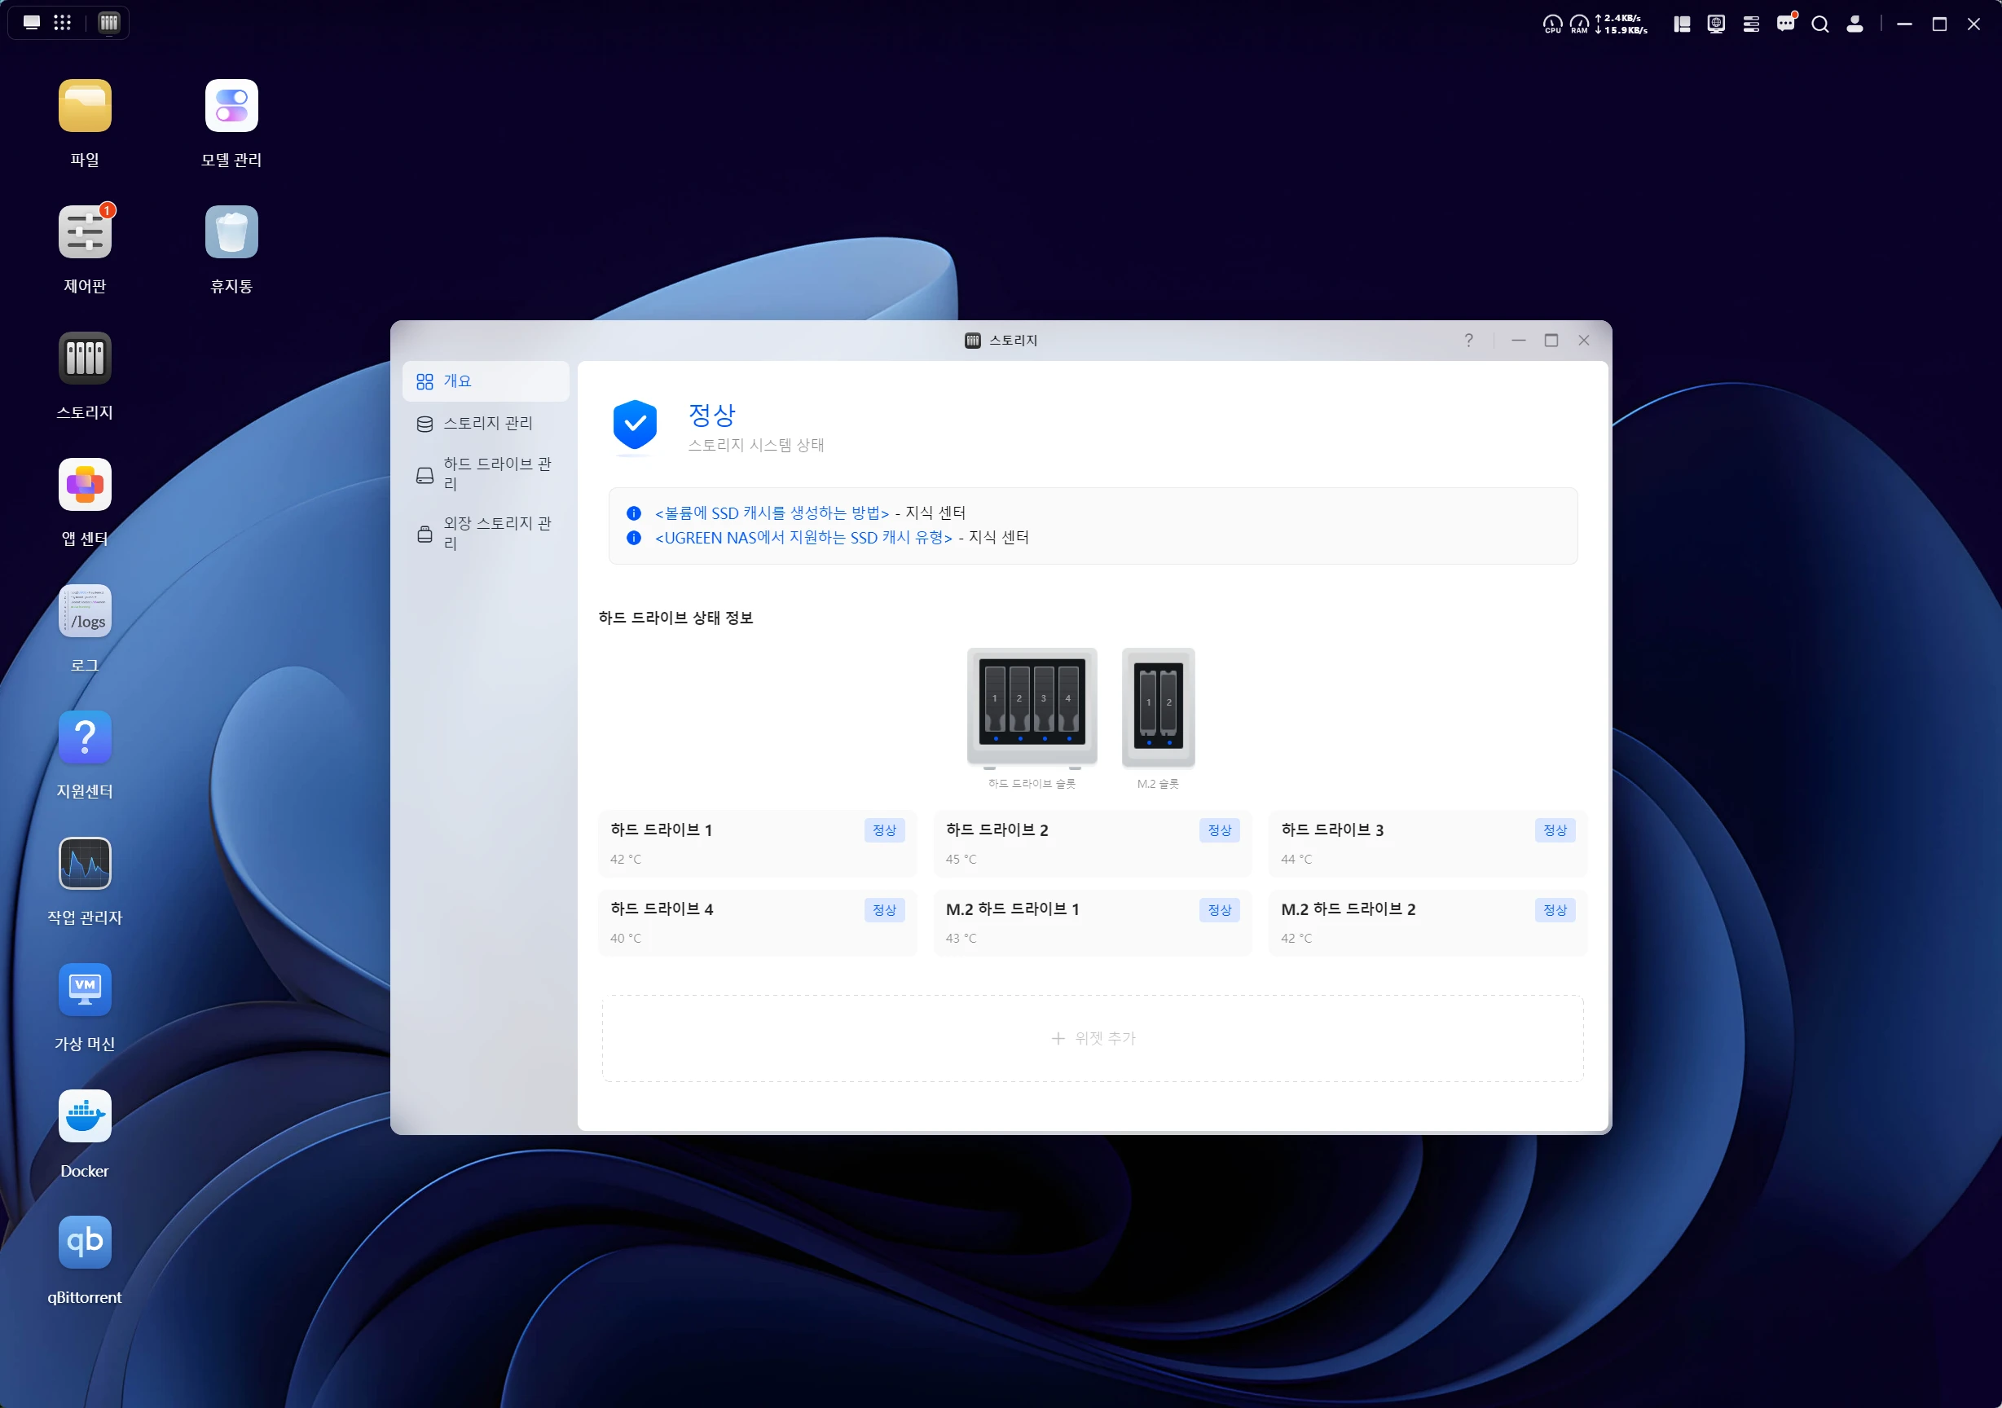Select the M.2 하드 드라이브 2 card
Viewport: 2002px width, 1408px height.
click(1428, 922)
